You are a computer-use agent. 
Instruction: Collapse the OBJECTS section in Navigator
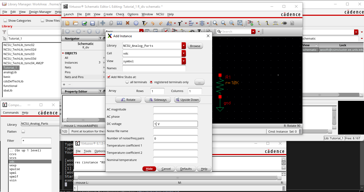pos(63,53)
